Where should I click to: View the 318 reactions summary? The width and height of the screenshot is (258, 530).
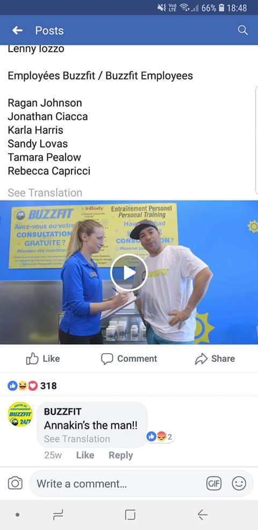[x=32, y=385]
